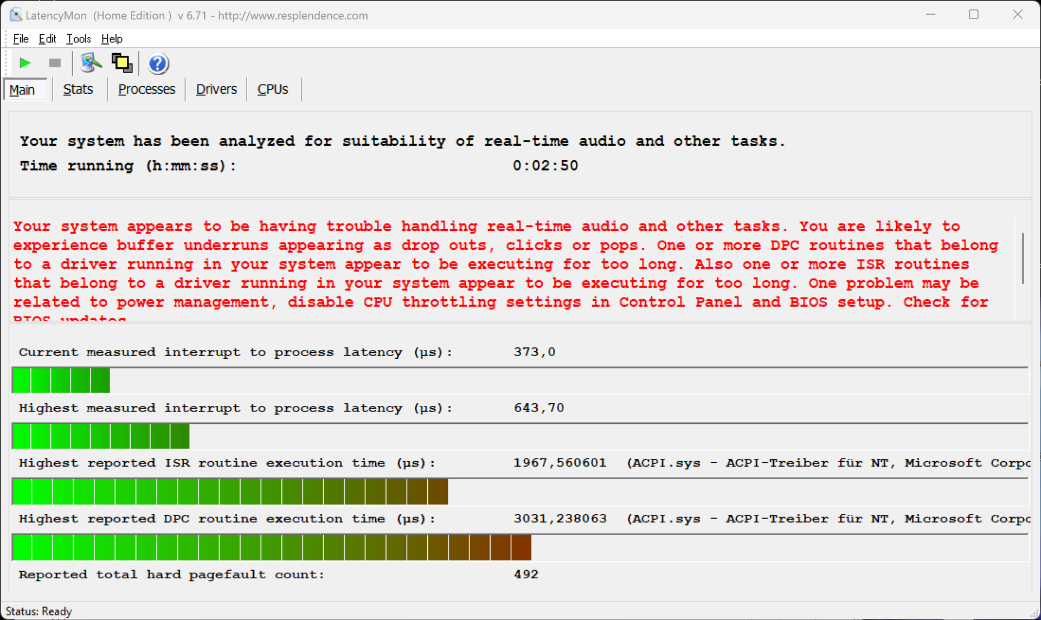Viewport: 1041px width, 620px height.
Task: Maximize the LatencyMon window
Action: (974, 15)
